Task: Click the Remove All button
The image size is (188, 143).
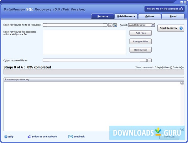Action: coord(140,50)
